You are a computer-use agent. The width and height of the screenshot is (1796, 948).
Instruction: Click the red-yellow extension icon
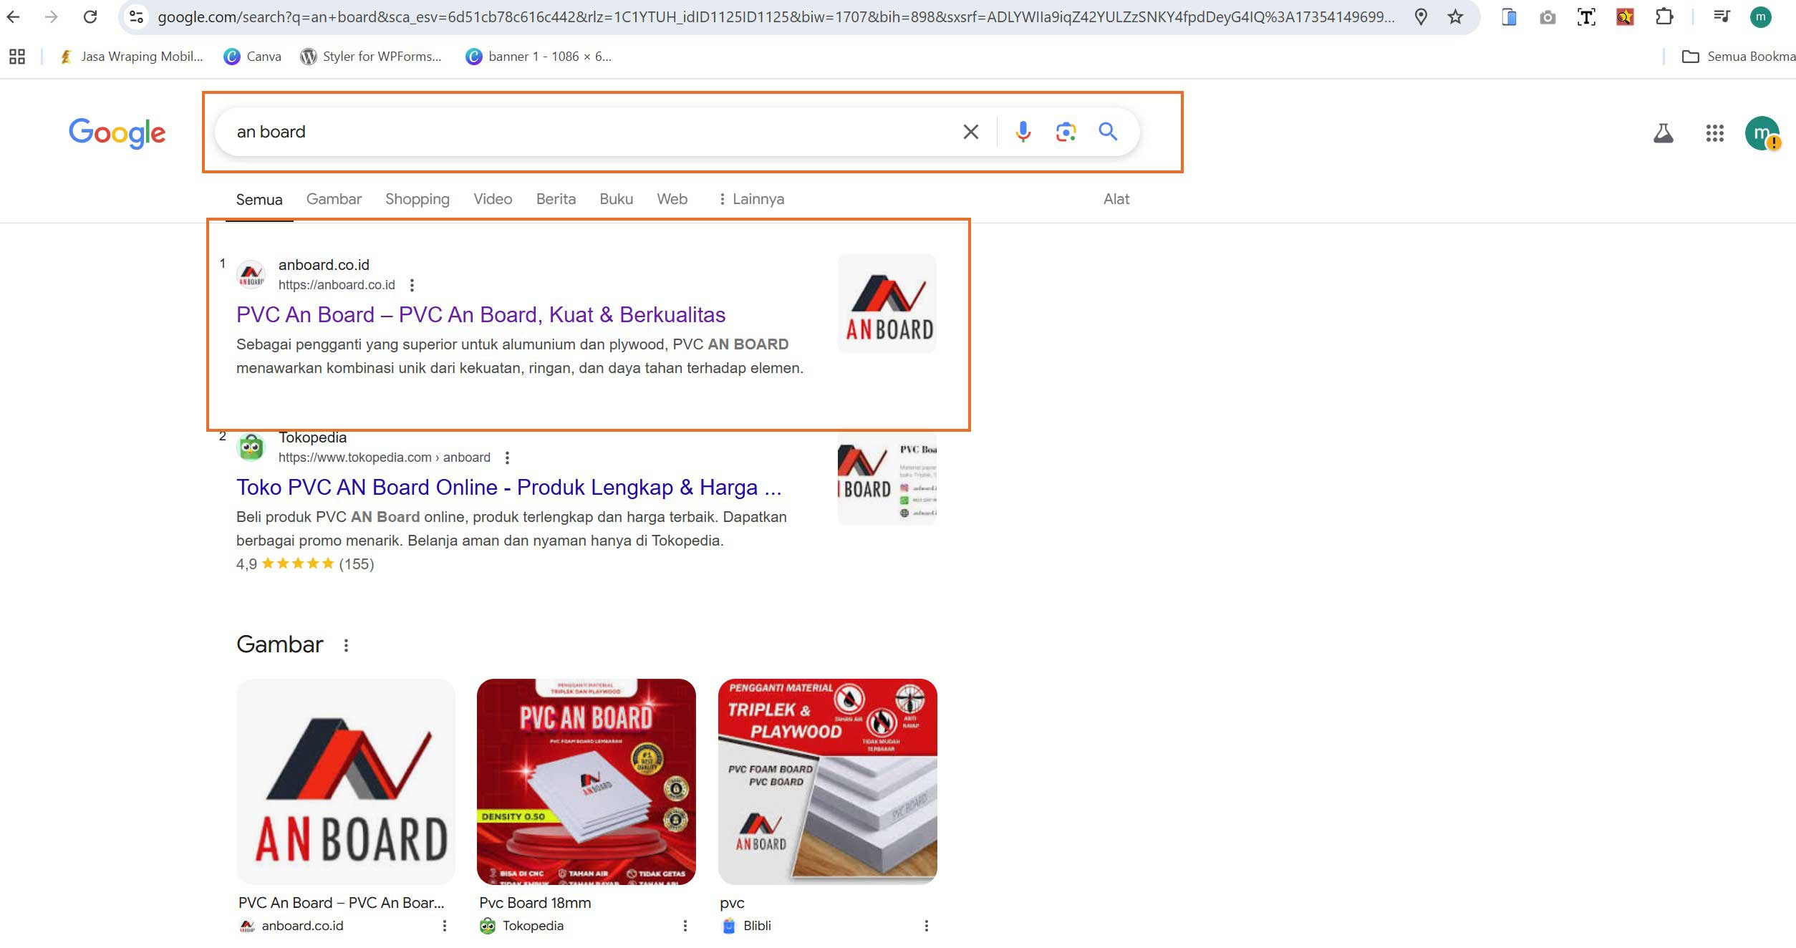click(1625, 16)
